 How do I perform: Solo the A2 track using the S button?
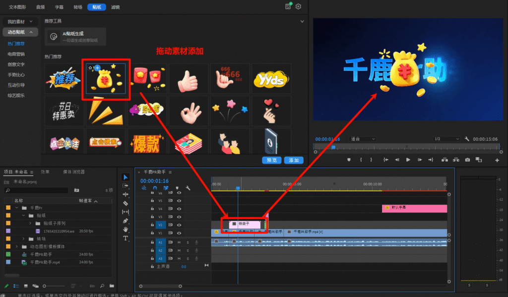tap(188, 250)
